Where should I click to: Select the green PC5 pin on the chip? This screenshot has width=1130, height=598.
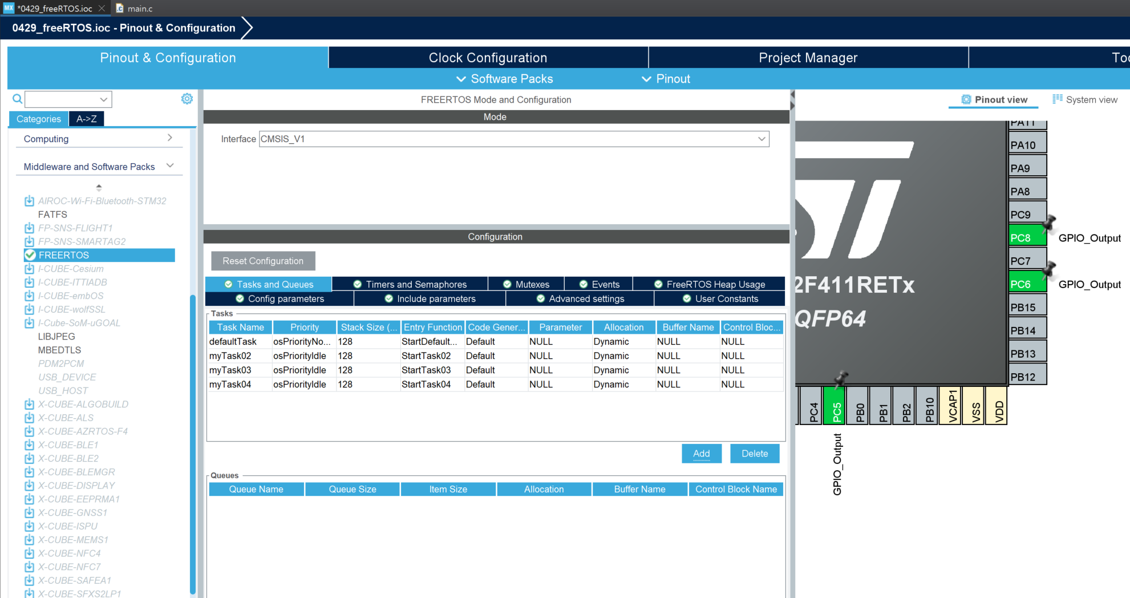[835, 406]
